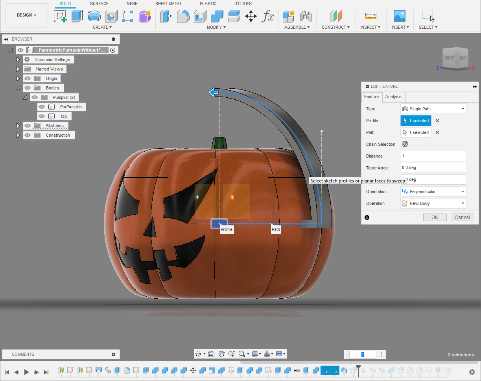Toggle the Chain Selection checkbox
Screen dimensions: 481x381
[405, 144]
